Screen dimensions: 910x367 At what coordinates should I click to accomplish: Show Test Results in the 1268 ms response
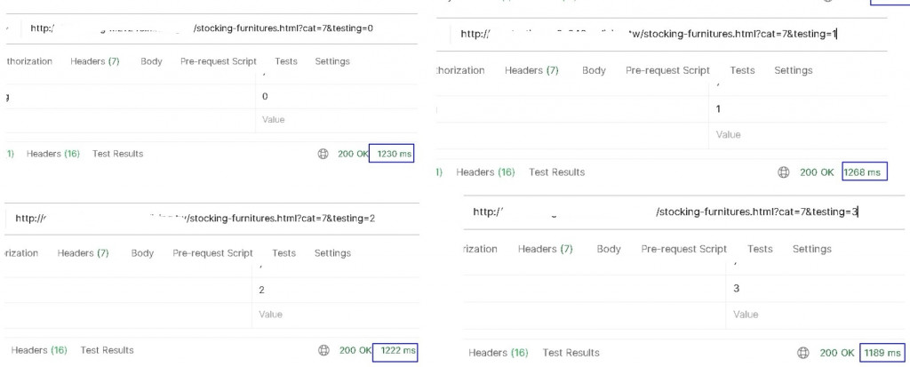(x=556, y=172)
